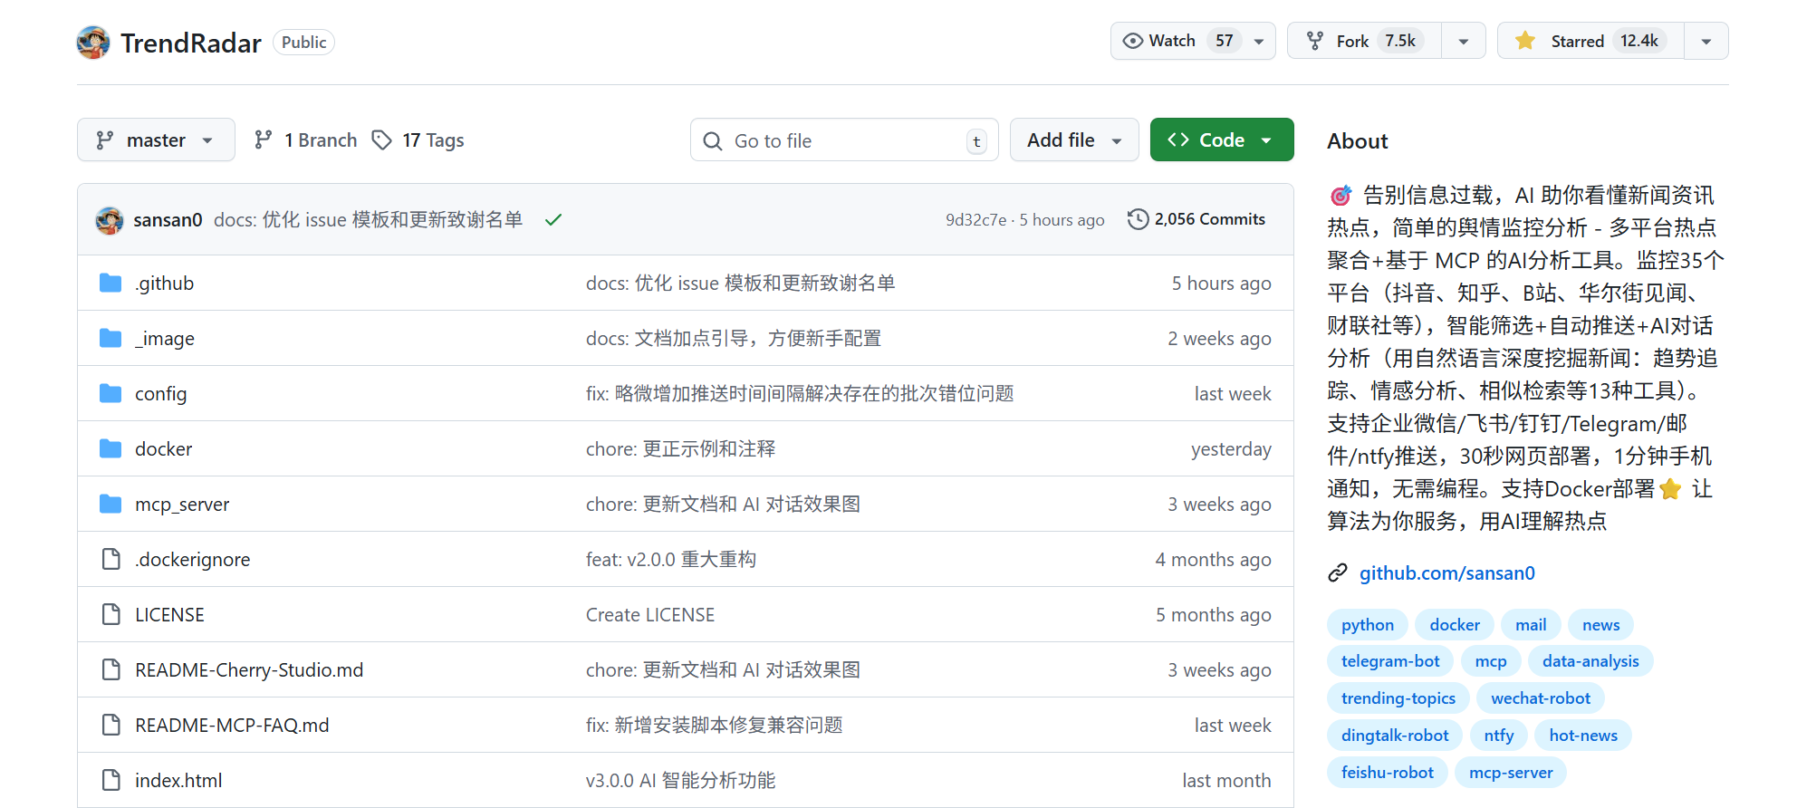Click the green commit status checkmark

coord(553,220)
